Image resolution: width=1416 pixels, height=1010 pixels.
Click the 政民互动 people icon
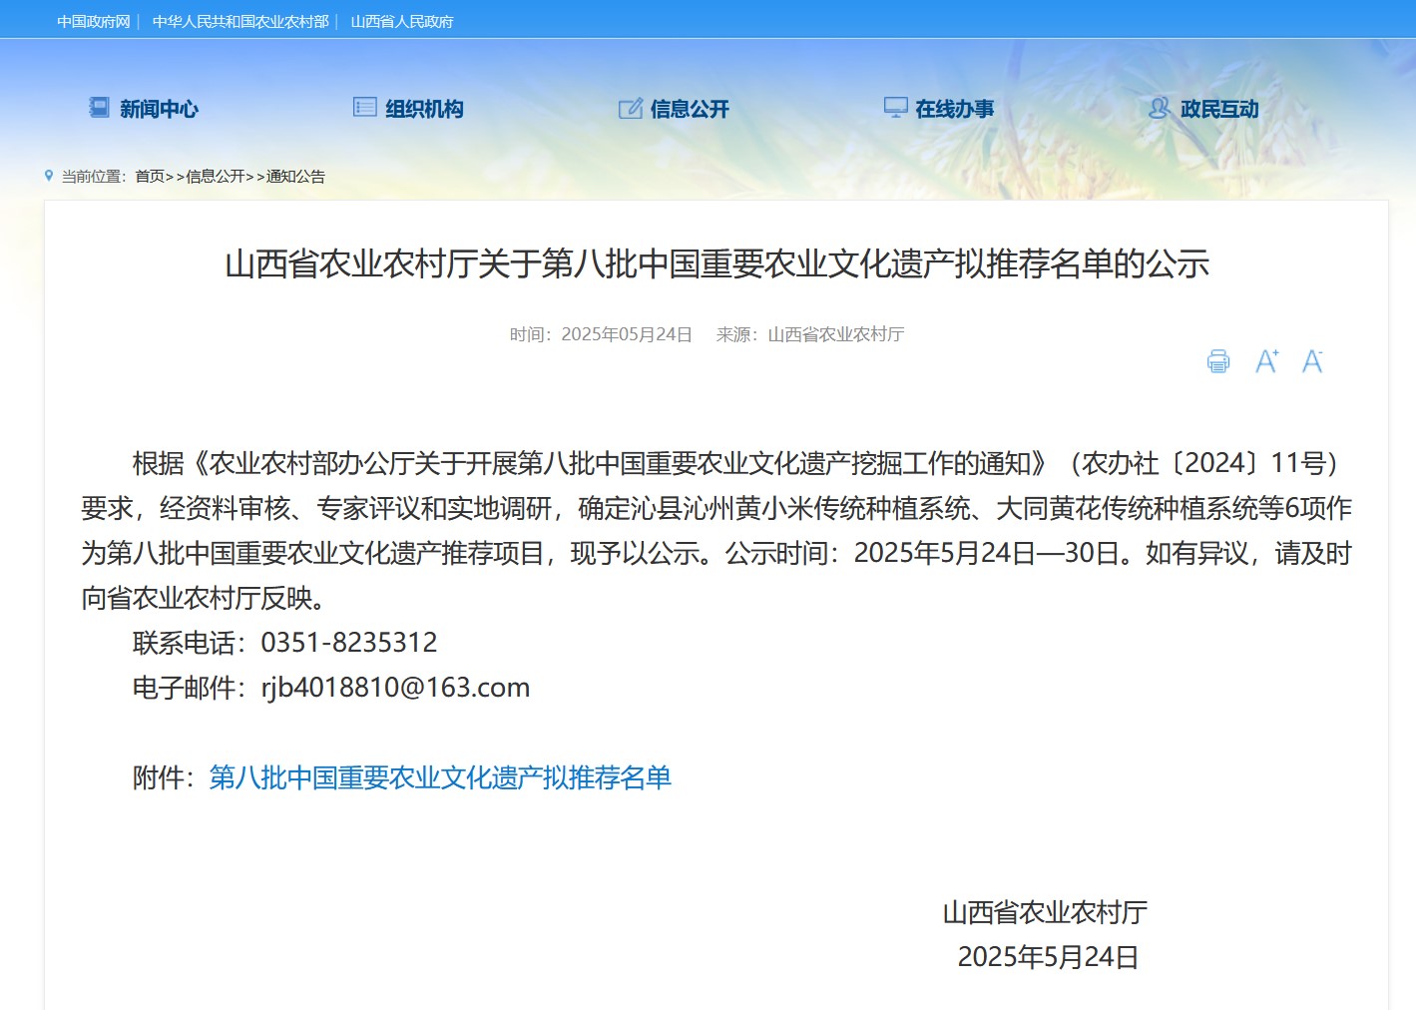point(1159,108)
